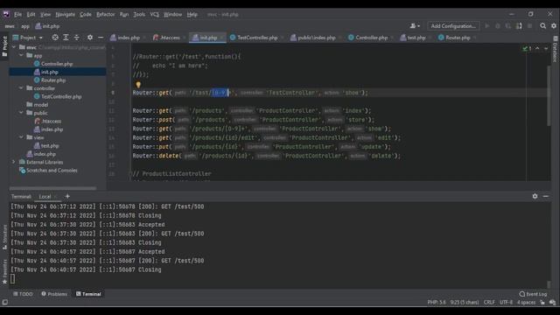Add new terminal session with plus icon
Viewport: 560px width, 315px height.
[x=67, y=196]
